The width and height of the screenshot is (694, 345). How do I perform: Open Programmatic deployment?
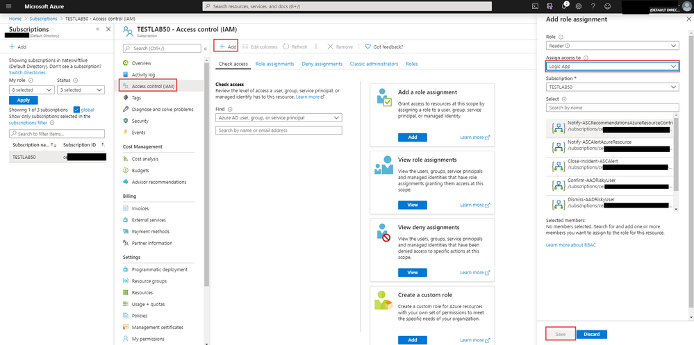[x=160, y=269]
